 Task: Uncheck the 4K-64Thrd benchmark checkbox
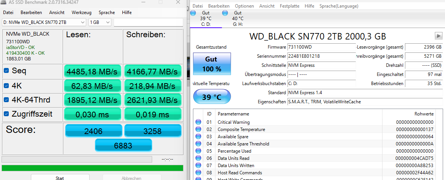pos(6,100)
